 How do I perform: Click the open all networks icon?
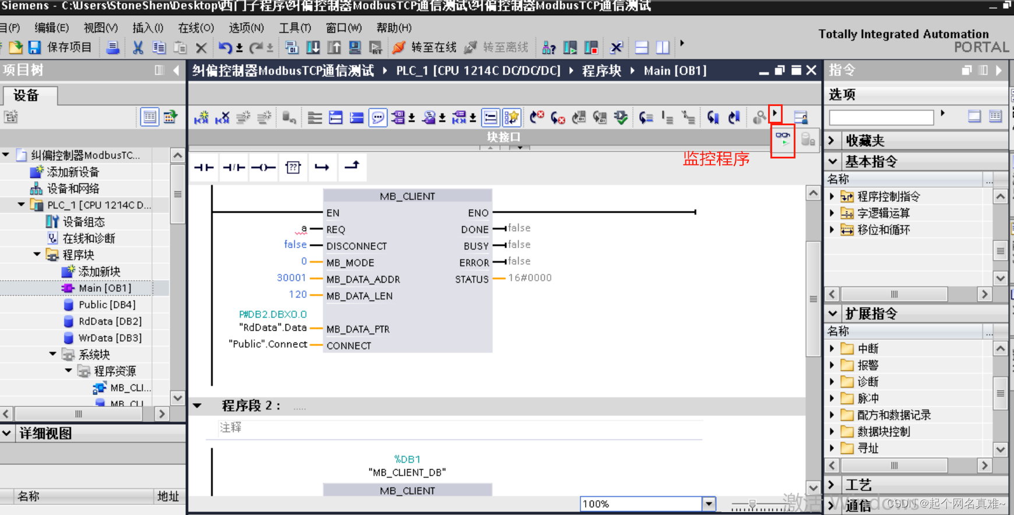pos(336,118)
